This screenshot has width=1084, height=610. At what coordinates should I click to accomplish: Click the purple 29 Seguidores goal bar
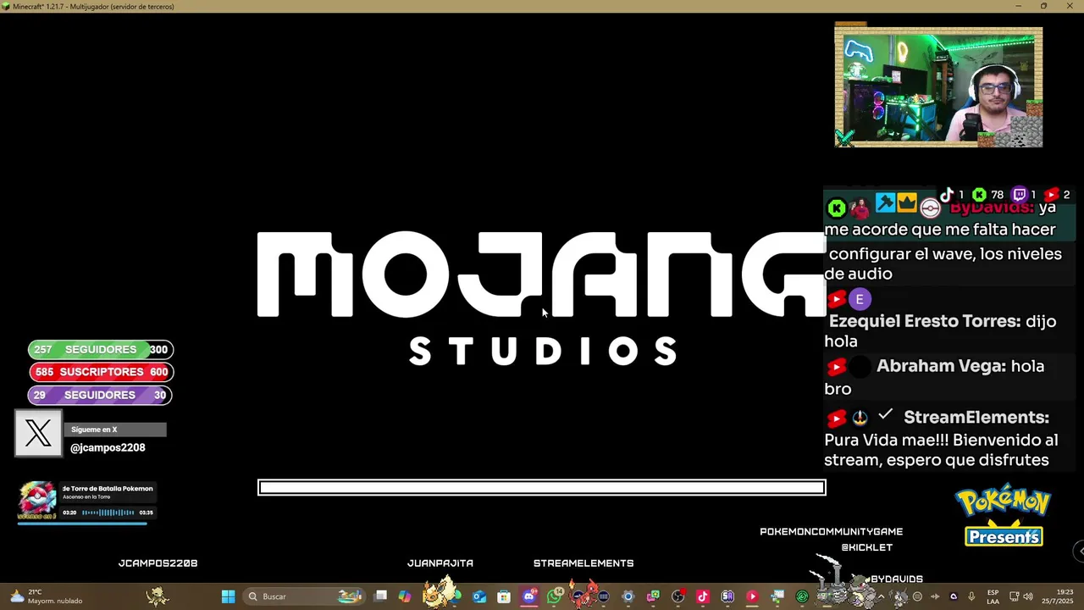pyautogui.click(x=99, y=395)
